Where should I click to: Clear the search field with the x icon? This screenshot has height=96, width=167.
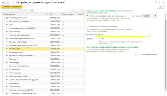(x=68, y=10)
